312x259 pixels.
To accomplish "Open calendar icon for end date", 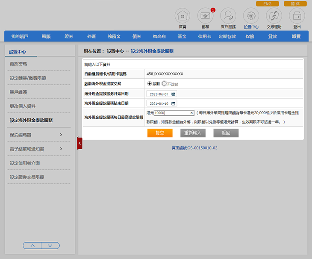I will [x=173, y=103].
